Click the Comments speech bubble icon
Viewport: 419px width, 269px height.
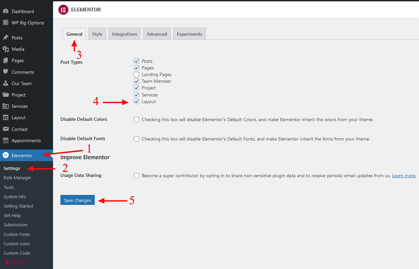coord(5,72)
